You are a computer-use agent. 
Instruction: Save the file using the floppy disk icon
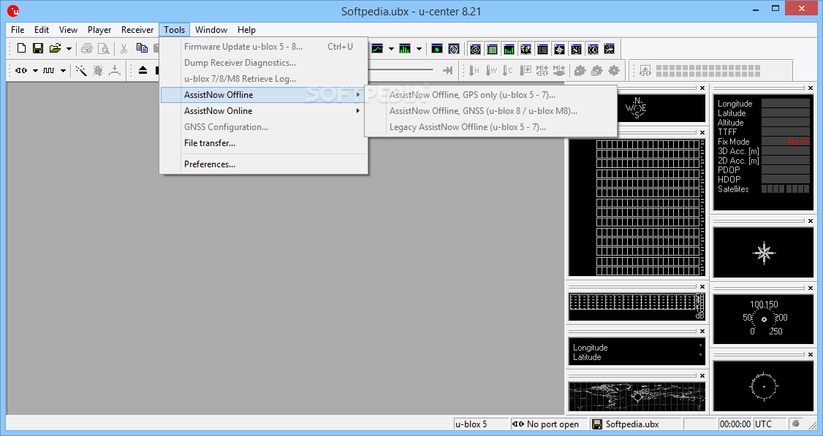[x=38, y=48]
